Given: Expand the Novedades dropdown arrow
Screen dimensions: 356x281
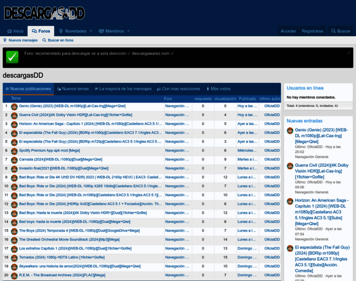Looking at the screenshot, I should pyautogui.click(x=91, y=31).
